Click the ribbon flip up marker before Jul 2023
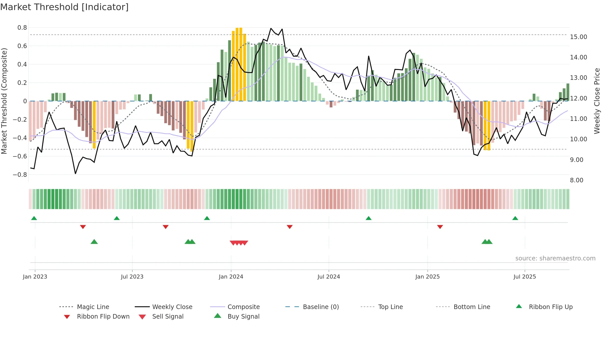 click(x=117, y=218)
